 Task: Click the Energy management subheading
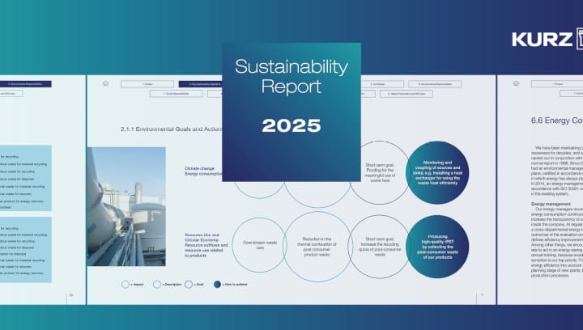pyautogui.click(x=551, y=204)
